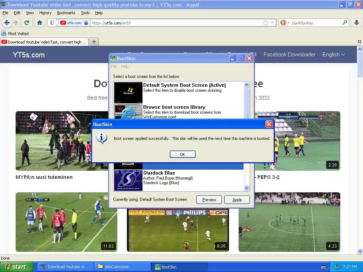363x272 pixels.
Task: Open the URL history dropdown arrow
Action: [x=273, y=23]
